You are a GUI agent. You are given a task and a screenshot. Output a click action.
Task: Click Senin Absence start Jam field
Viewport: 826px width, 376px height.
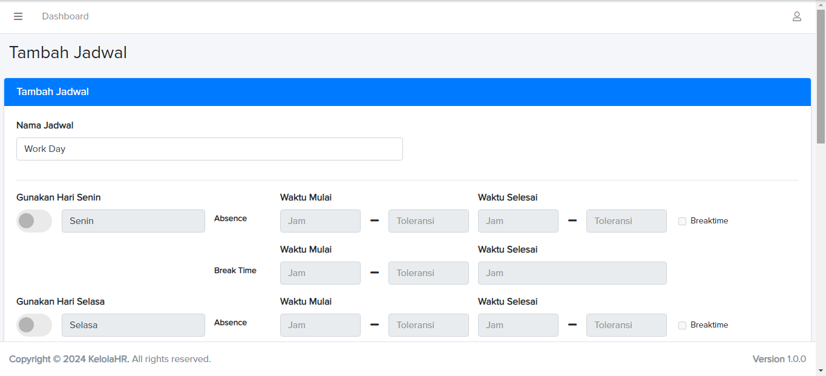pos(320,221)
